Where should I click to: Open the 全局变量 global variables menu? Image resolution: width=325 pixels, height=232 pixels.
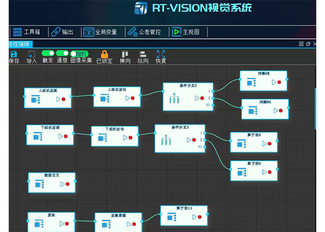[x=101, y=32]
